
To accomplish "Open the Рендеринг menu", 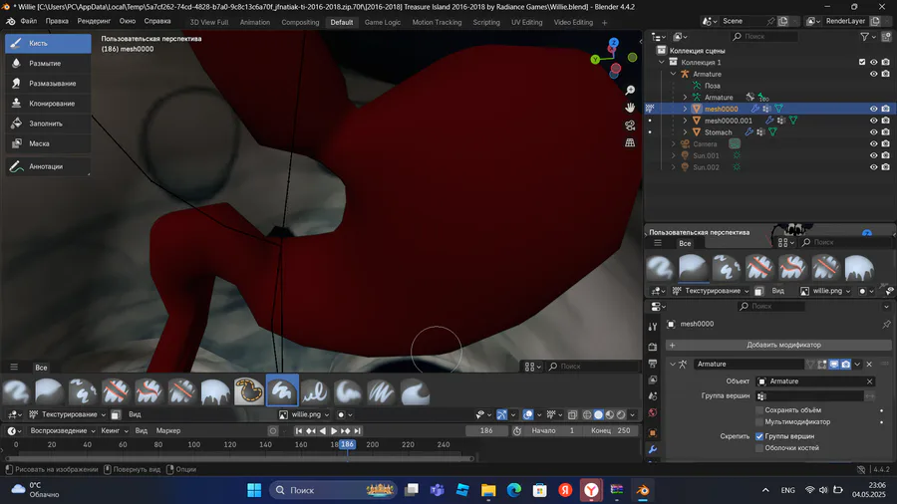I will click(x=94, y=21).
